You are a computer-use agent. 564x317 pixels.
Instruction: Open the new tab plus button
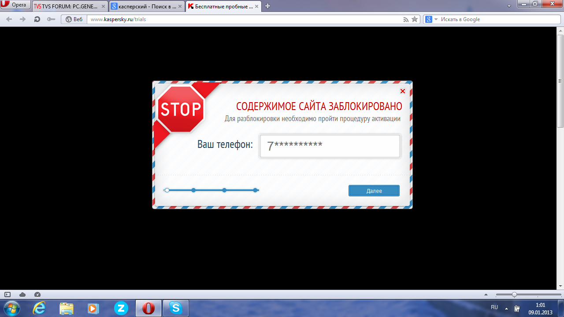(x=267, y=6)
